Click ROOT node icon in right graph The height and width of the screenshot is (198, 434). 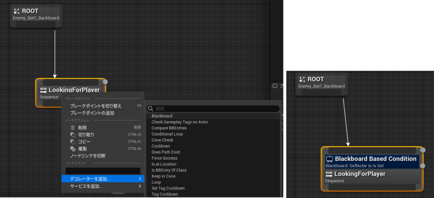coord(302,79)
